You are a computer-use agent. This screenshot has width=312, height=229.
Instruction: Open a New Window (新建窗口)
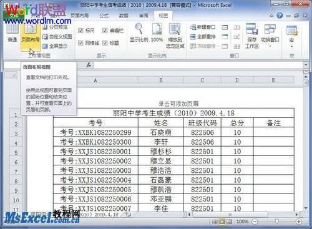pyautogui.click(x=203, y=27)
